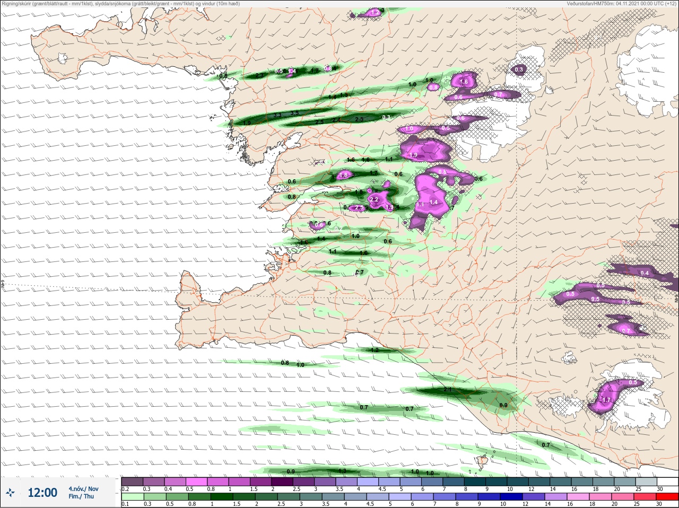This screenshot has height=508, width=679.
Task: Click the 'Fim./ Thu' weekday label
Action: 81,496
